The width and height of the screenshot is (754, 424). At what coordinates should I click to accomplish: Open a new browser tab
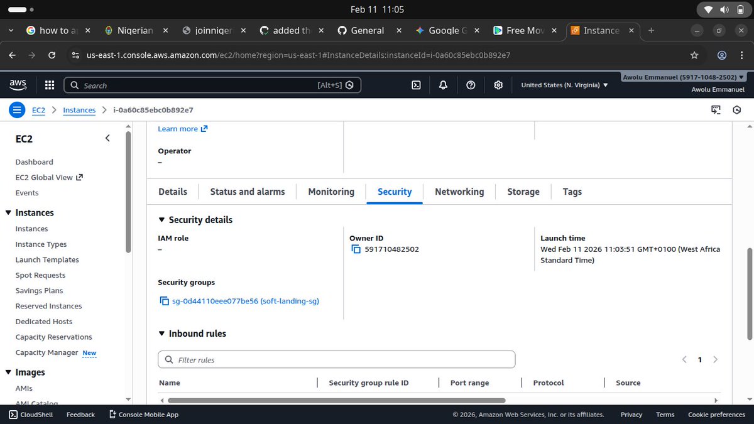[651, 30]
